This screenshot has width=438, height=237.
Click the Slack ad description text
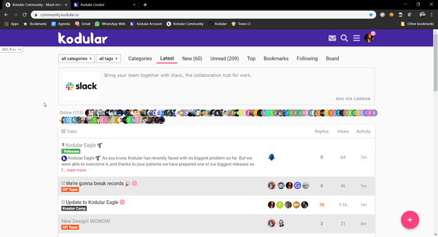(178, 75)
